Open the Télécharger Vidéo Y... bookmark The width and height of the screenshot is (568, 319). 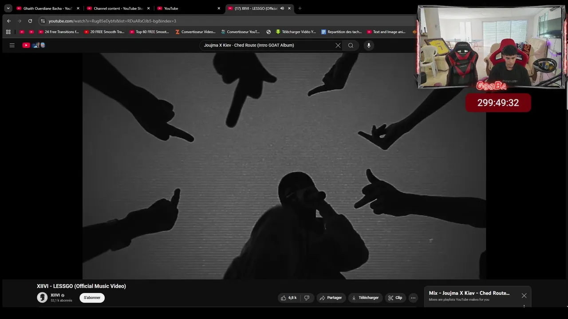[x=296, y=32]
